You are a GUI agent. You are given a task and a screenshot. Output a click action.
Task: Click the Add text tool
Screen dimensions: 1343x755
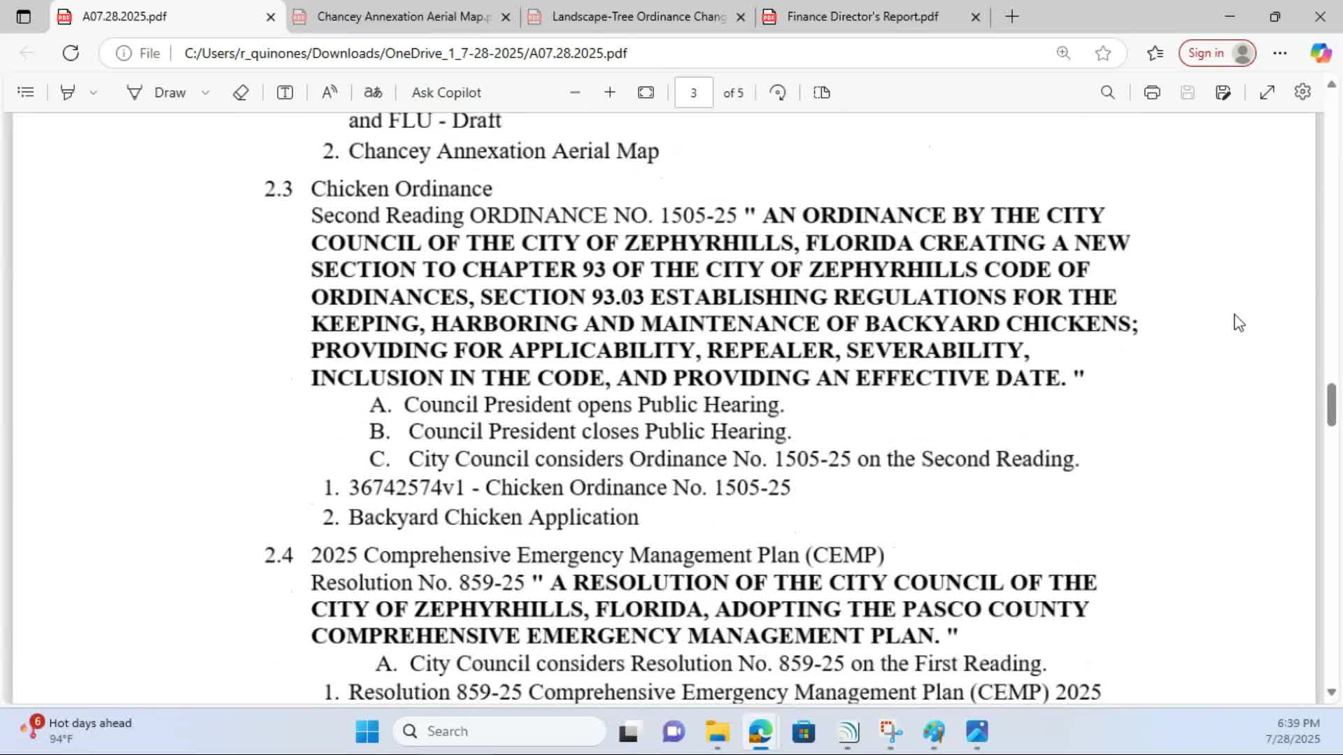[x=285, y=92]
